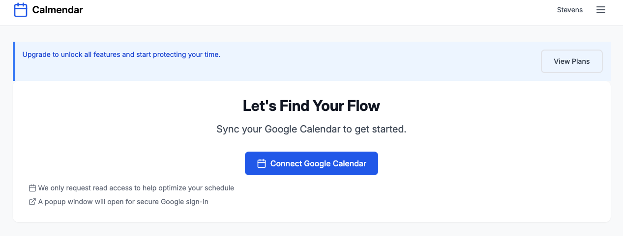The image size is (623, 236).
Task: Click the "Sync your Google Calendar" subtitle
Action: (311, 130)
